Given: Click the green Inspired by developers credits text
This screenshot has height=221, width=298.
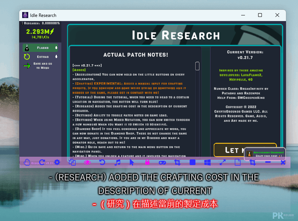Looking at the screenshot, I should (241, 75).
